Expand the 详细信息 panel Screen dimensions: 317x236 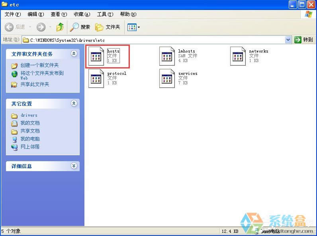(x=74, y=166)
